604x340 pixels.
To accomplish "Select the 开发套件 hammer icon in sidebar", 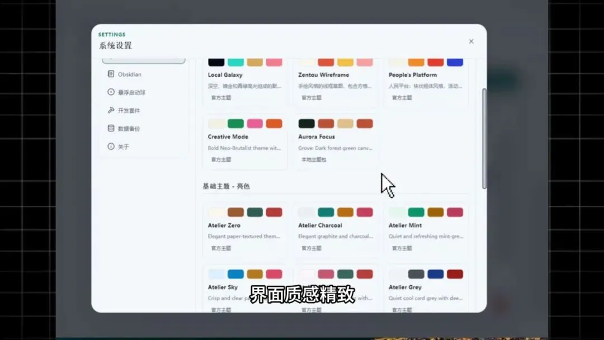I will click(x=111, y=110).
